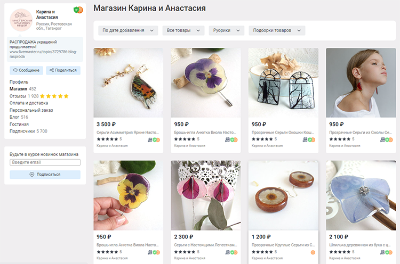Viewport: 400px width, 264px height.
Task: Go to the Профиль section
Action: tap(18, 82)
